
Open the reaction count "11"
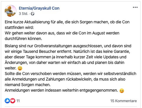tap(18, 101)
